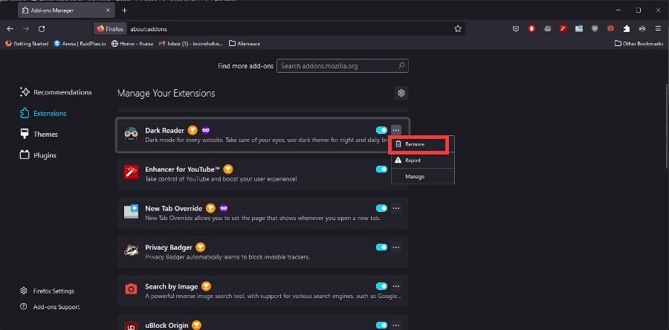This screenshot has width=669, height=330.
Task: Go back with the back arrow
Action: point(10,29)
